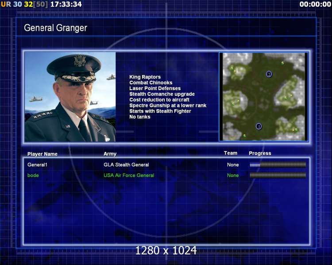Click 'GLA Stealth General' army entry

tap(126, 165)
